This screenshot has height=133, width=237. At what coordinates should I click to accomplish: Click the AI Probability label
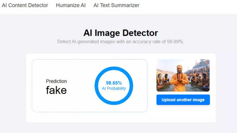click(x=114, y=88)
